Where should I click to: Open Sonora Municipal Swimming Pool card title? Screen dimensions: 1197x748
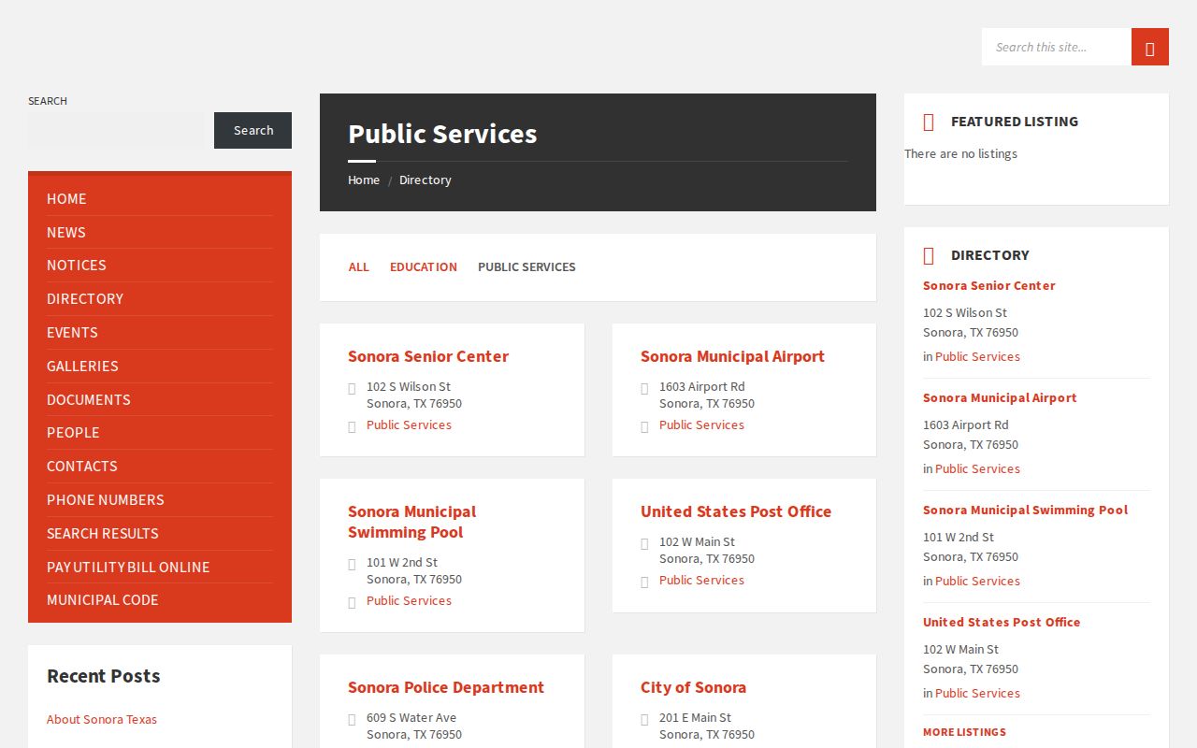point(412,522)
